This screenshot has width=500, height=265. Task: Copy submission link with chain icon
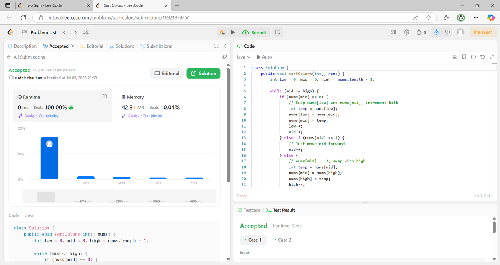(224, 57)
